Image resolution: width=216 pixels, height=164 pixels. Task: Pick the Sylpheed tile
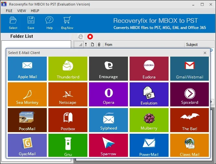click(108, 120)
